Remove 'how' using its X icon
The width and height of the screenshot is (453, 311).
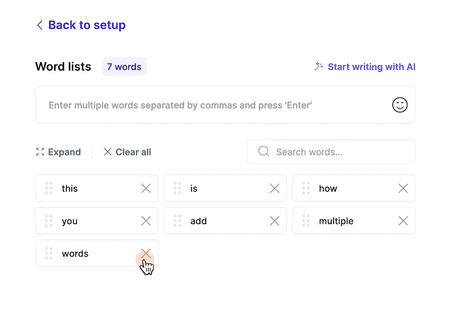pos(403,188)
